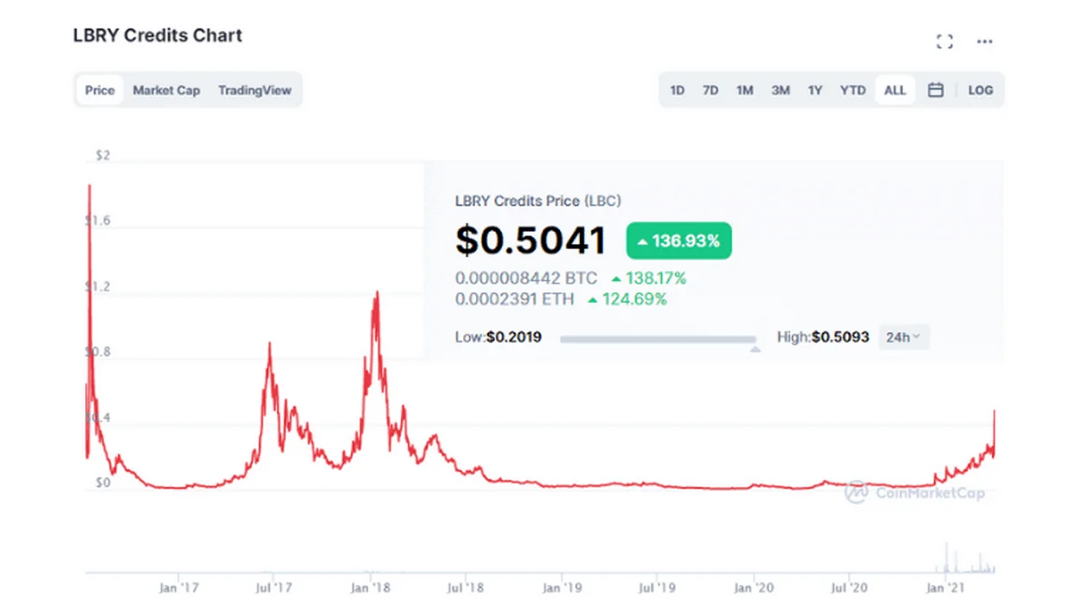Click the CoinMarketCap watermark logo
Image resolution: width=1076 pixels, height=615 pixels.
point(915,492)
